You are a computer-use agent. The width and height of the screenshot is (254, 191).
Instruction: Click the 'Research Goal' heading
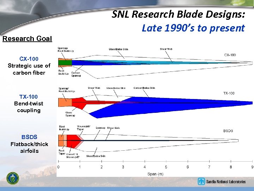click(27, 39)
